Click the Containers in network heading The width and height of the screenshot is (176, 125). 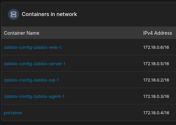[49, 14]
